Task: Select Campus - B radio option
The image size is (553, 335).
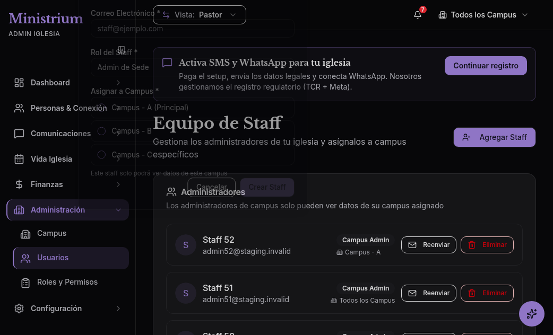Action: pyautogui.click(x=101, y=131)
